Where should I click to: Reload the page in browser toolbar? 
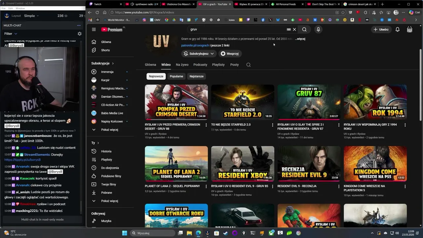pyautogui.click(x=97, y=13)
